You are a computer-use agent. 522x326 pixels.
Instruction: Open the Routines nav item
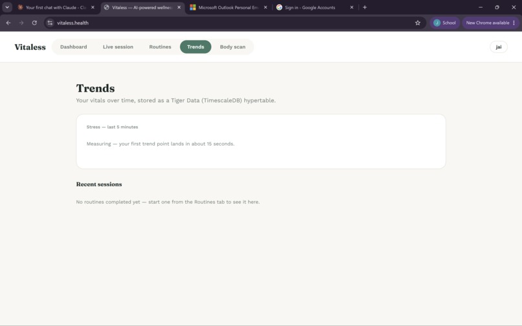[x=160, y=47]
